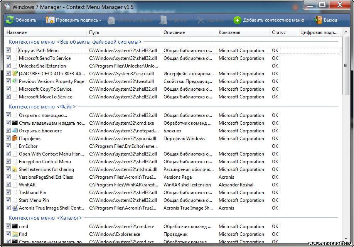The width and height of the screenshot is (354, 247).
Task: Click the Acronis True Image Shell icon
Action: 15,208
